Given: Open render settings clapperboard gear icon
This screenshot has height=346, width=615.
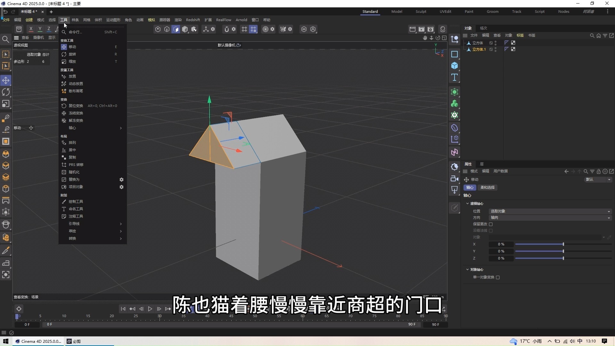Looking at the screenshot, I should click(430, 29).
